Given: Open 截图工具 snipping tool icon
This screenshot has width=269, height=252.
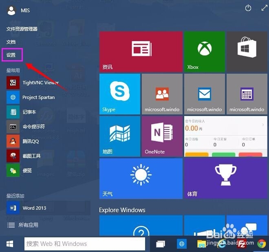Looking at the screenshot, I should 13,156.
